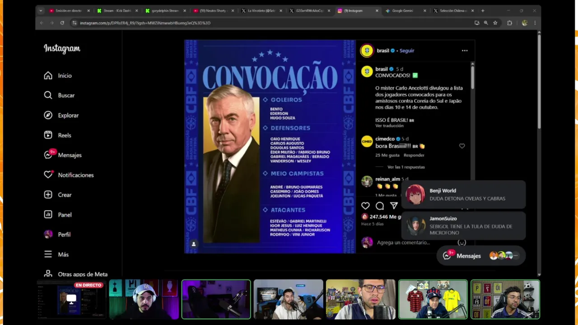Open floating Mensajes chat pill
This screenshot has width=578, height=325.
pos(481,255)
